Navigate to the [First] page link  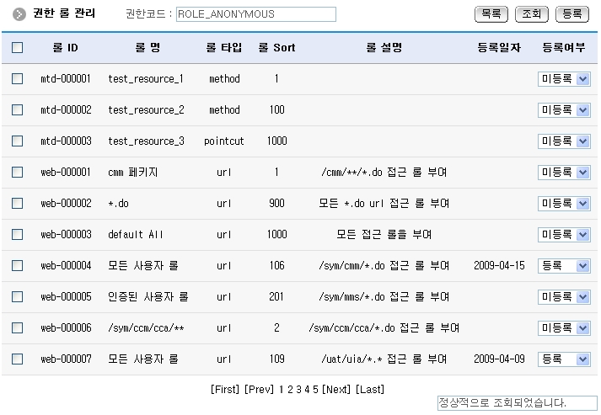[x=225, y=389]
